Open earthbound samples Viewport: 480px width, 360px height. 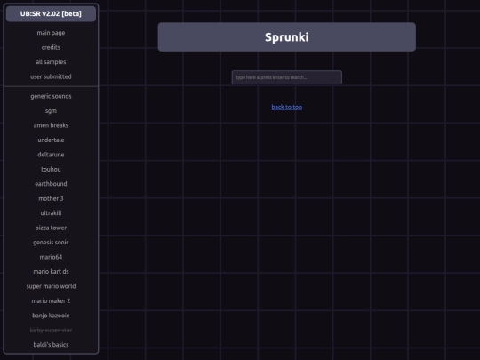click(51, 184)
